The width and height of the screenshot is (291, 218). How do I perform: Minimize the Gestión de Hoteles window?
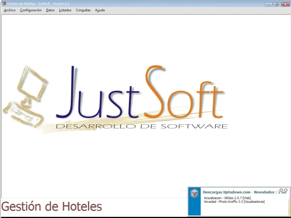tap(268, 4)
